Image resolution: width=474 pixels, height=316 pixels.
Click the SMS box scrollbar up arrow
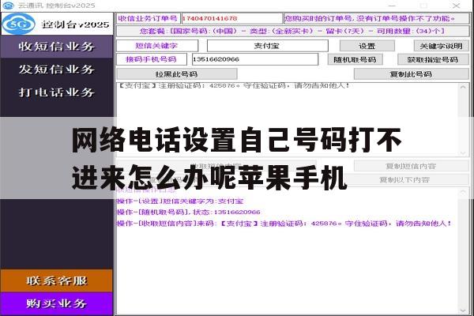click(x=463, y=87)
